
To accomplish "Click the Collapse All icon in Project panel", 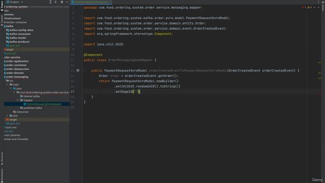I will click(x=55, y=2).
